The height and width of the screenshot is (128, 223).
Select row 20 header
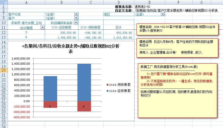coord(4,69)
